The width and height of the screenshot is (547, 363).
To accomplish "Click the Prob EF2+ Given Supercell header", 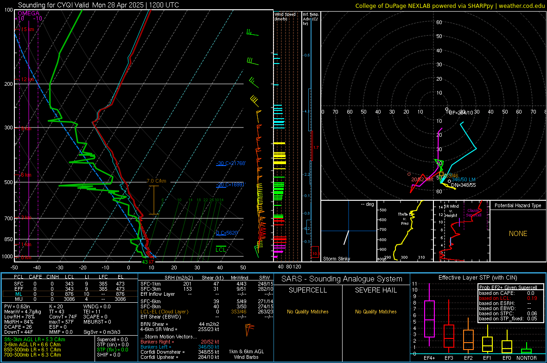I will point(508,287).
